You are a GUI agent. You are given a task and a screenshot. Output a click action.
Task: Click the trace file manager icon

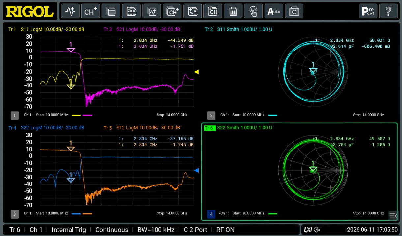point(193,11)
